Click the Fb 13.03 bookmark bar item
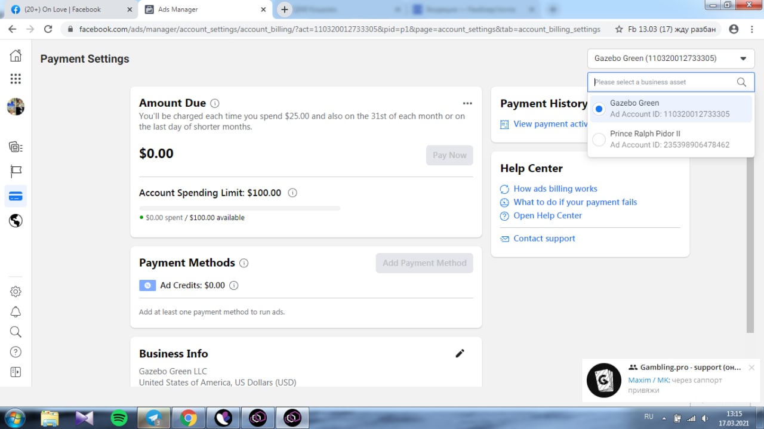This screenshot has width=764, height=429. [x=671, y=29]
